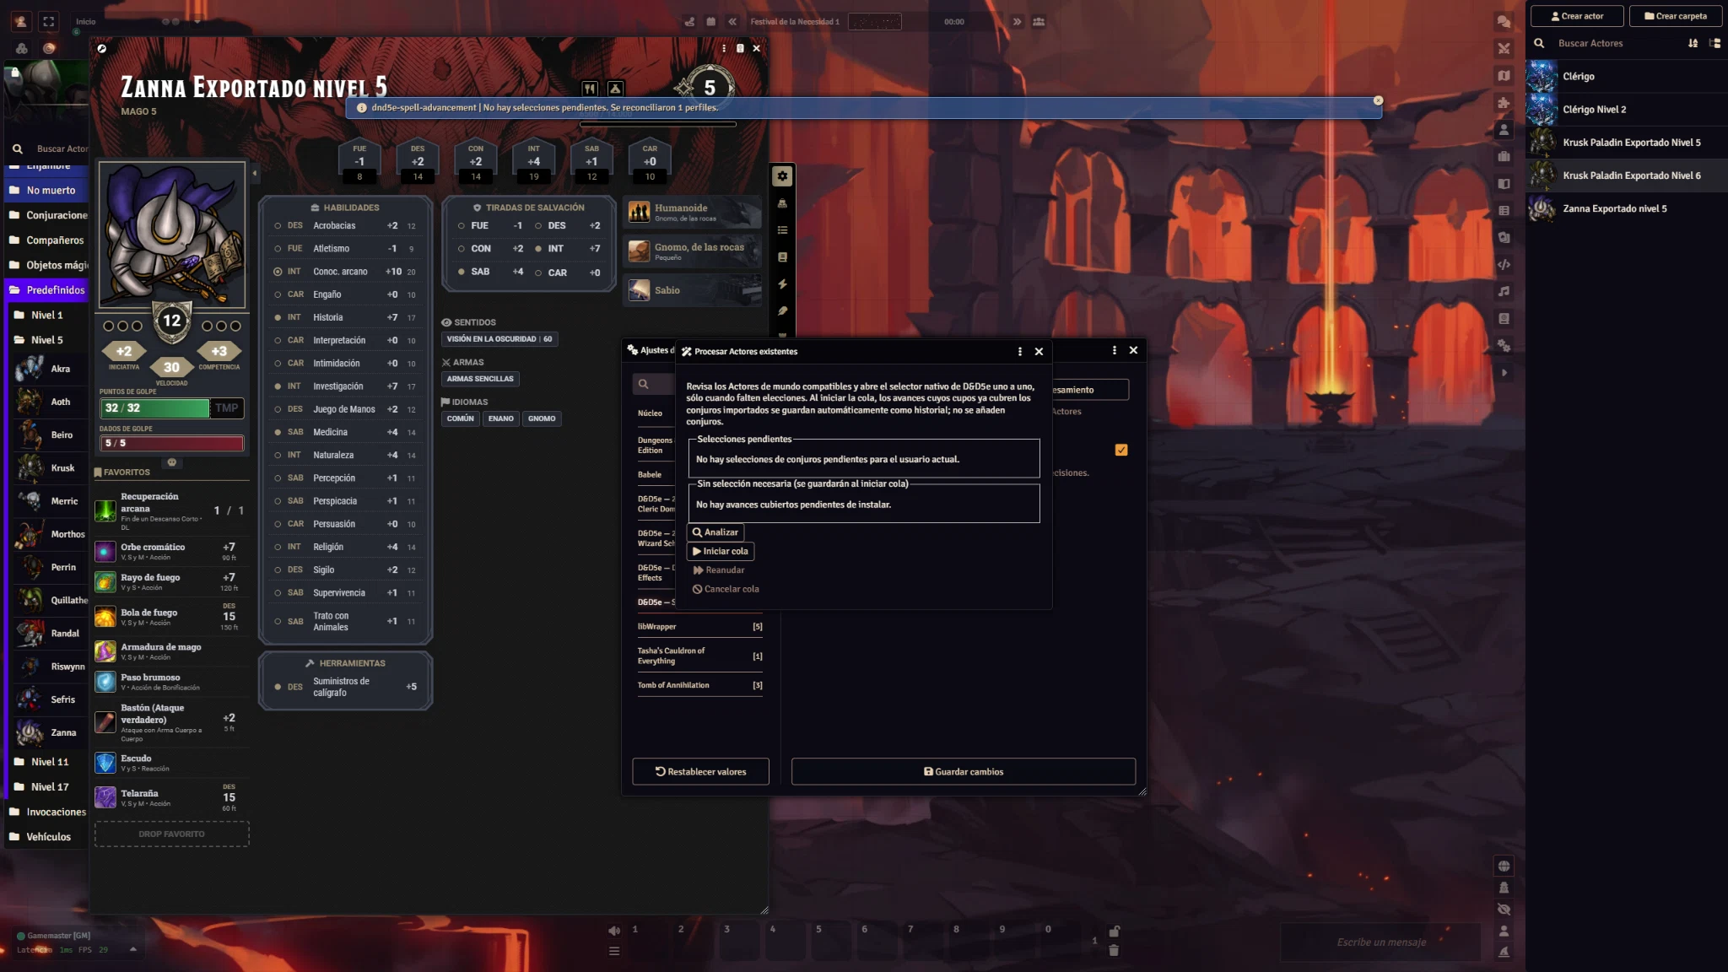The image size is (1728, 972).
Task: Toggle Conoc. arcano skill proficiency marker
Action: (x=278, y=273)
